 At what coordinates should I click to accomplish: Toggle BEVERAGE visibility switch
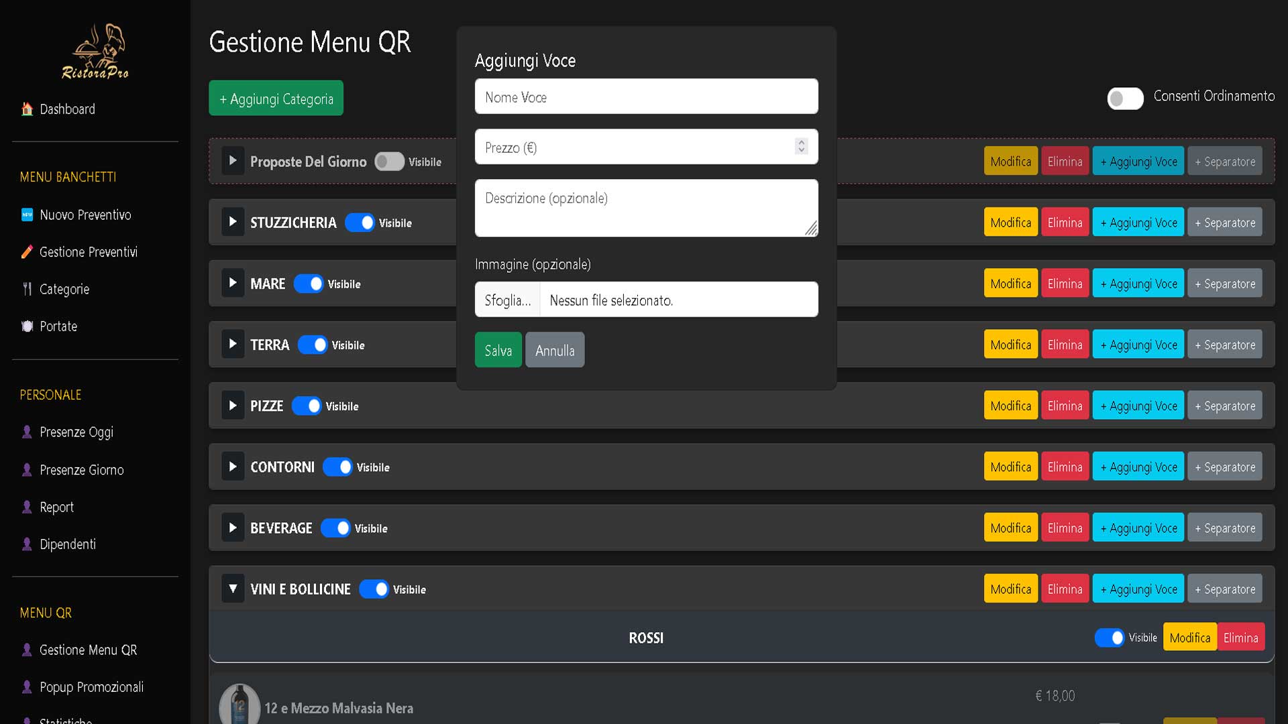coord(335,528)
